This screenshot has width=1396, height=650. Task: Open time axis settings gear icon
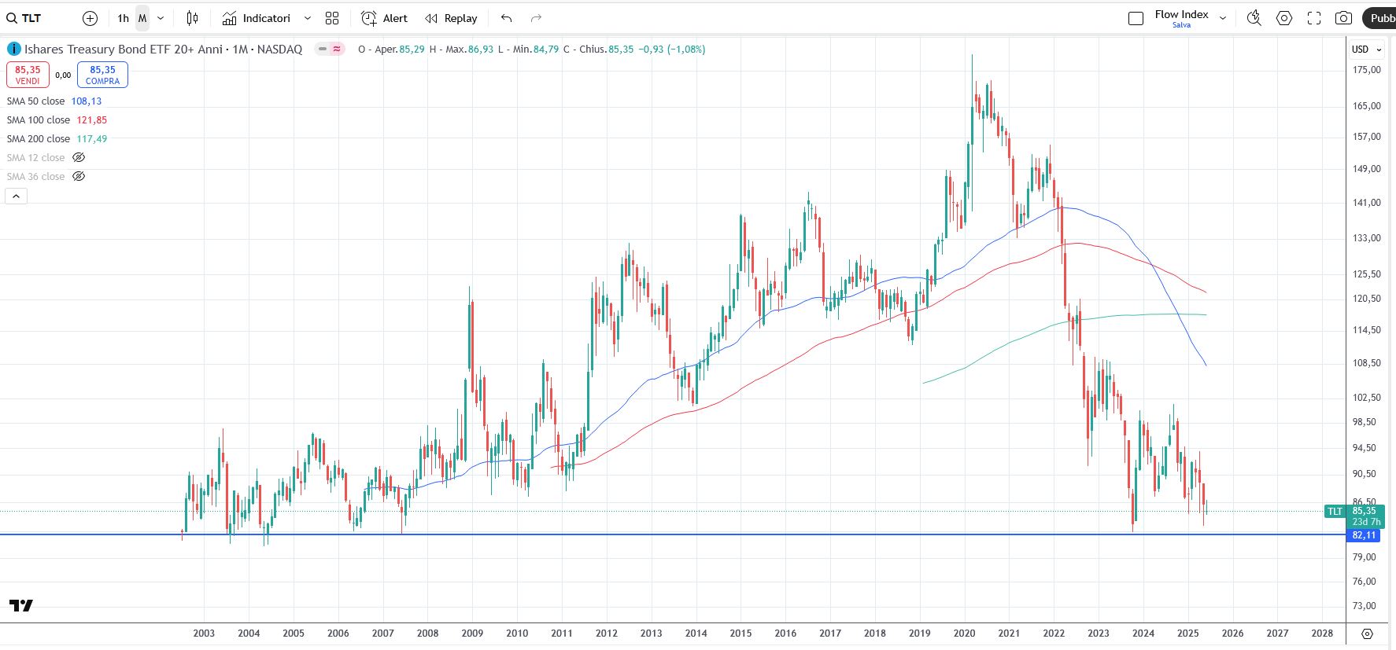pyautogui.click(x=1367, y=633)
